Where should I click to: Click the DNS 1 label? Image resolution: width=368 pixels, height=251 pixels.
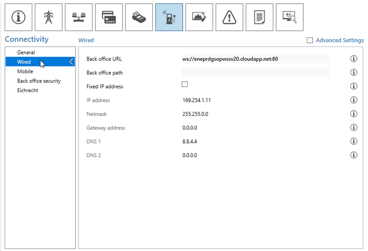tap(93, 141)
